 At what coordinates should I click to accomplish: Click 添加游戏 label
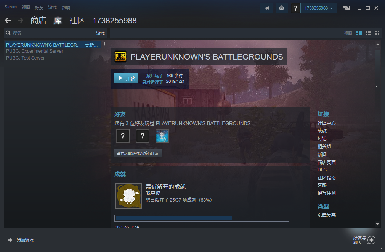click(x=25, y=240)
